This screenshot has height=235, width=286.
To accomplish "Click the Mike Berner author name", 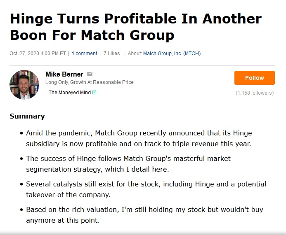I will 64,74.
